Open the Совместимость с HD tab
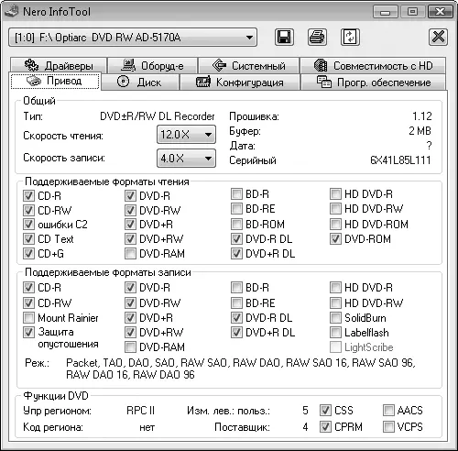Image resolution: width=458 pixels, height=451 pixels. pyautogui.click(x=373, y=65)
